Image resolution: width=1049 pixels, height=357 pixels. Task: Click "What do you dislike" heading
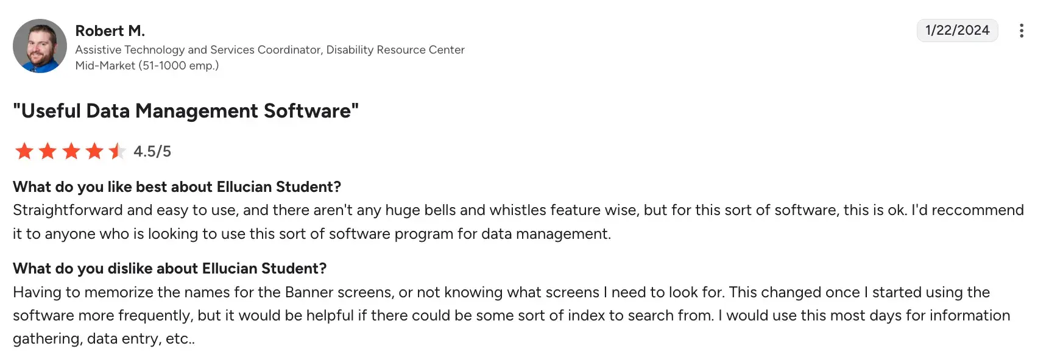tap(169, 269)
